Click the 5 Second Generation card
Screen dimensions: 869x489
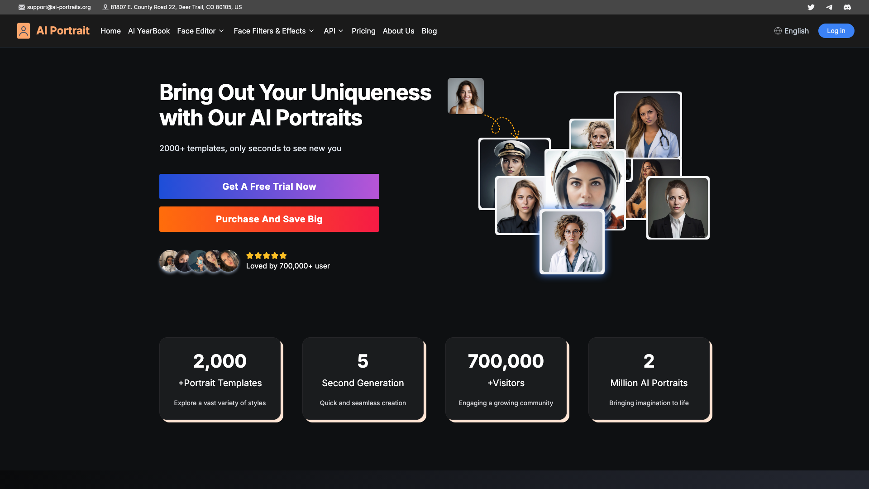coord(363,379)
